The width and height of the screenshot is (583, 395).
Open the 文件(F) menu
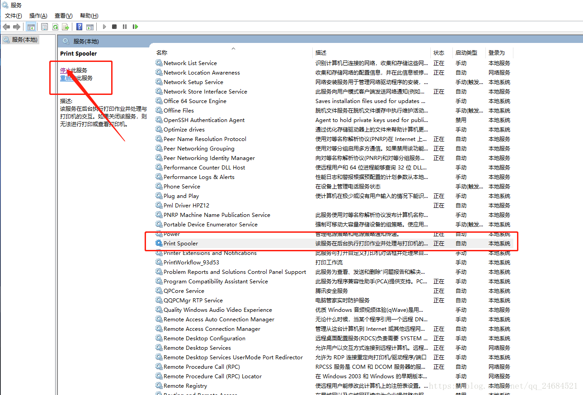13,15
